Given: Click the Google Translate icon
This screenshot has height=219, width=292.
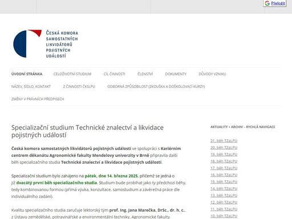Looking at the screenshot, I should 267,3.
